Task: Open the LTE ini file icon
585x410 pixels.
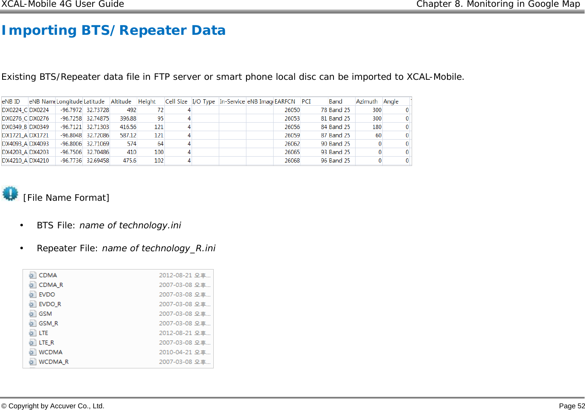Action: 33,333
